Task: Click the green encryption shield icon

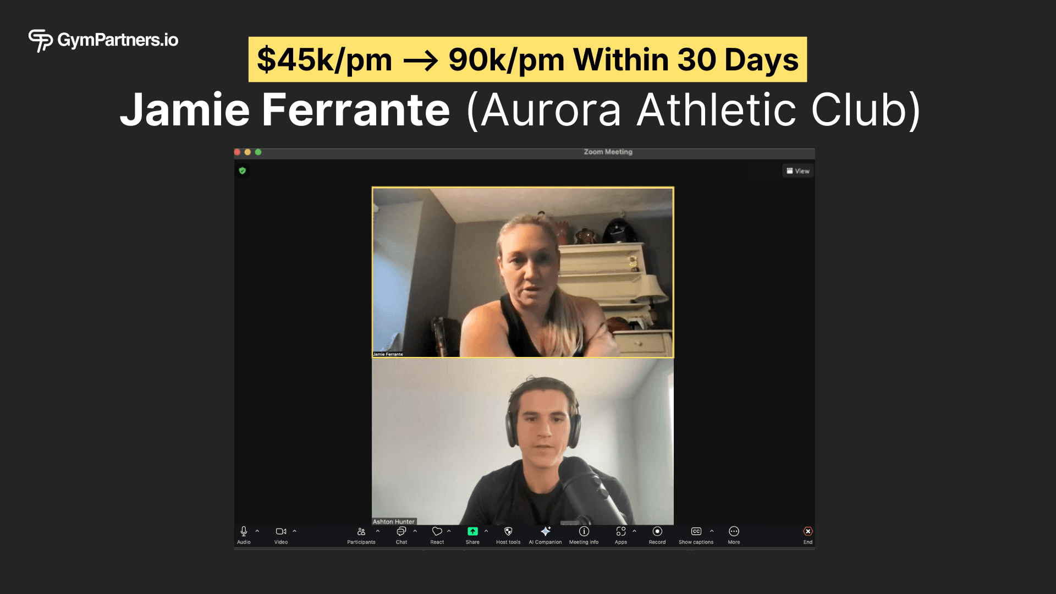Action: point(243,171)
